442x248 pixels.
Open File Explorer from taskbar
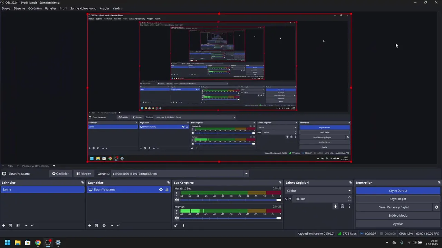tap(18, 242)
